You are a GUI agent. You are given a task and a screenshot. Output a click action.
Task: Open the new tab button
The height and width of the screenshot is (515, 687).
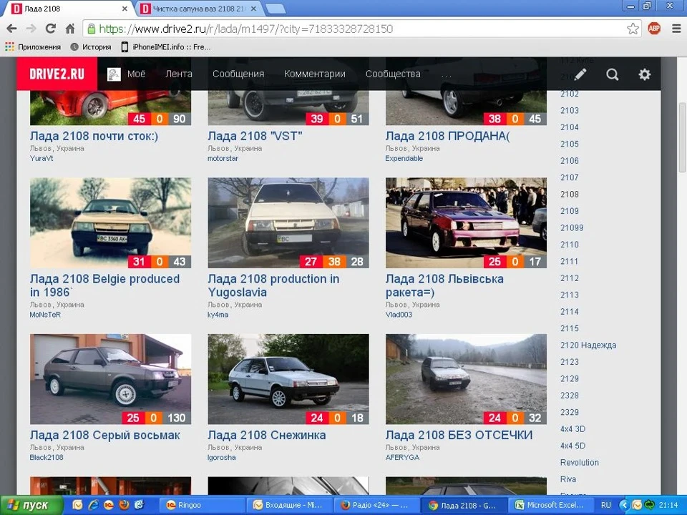pyautogui.click(x=276, y=9)
